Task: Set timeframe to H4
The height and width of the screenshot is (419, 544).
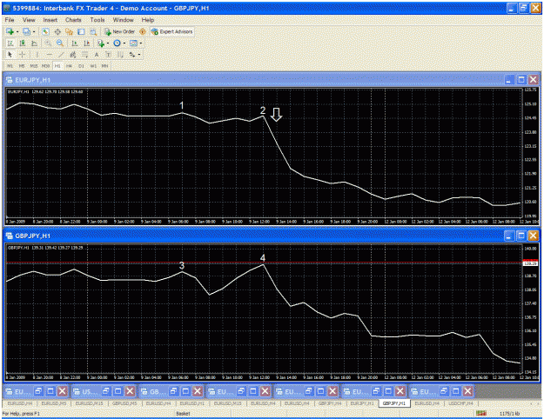Action: (x=69, y=66)
